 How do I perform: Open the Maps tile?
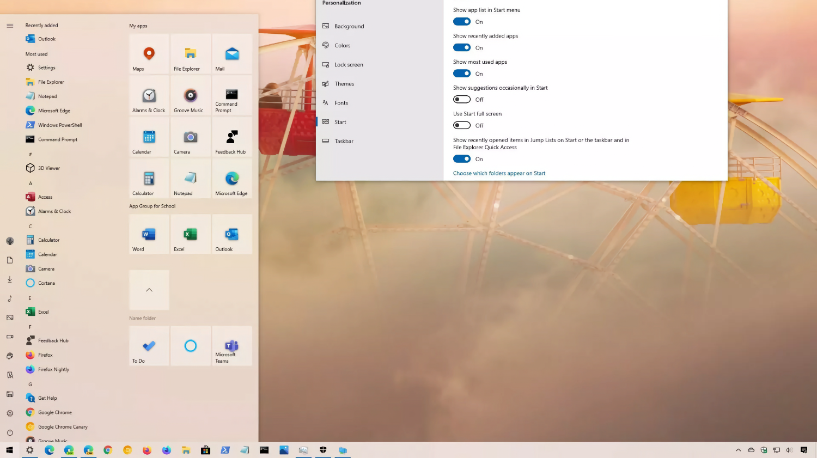click(149, 54)
